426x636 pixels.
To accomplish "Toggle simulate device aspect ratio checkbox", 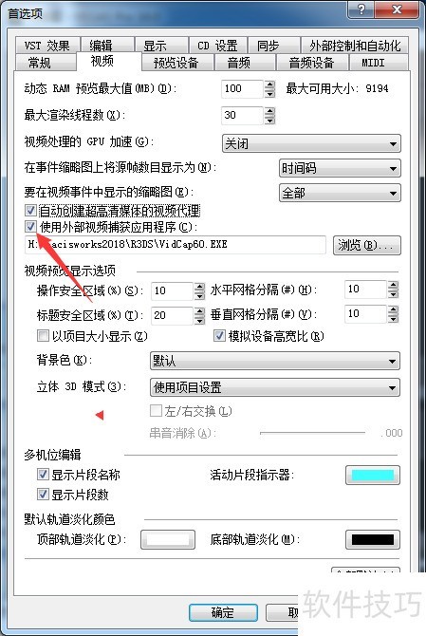I will 219,335.
